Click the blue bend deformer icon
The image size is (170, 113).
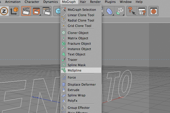[x=109, y=11]
